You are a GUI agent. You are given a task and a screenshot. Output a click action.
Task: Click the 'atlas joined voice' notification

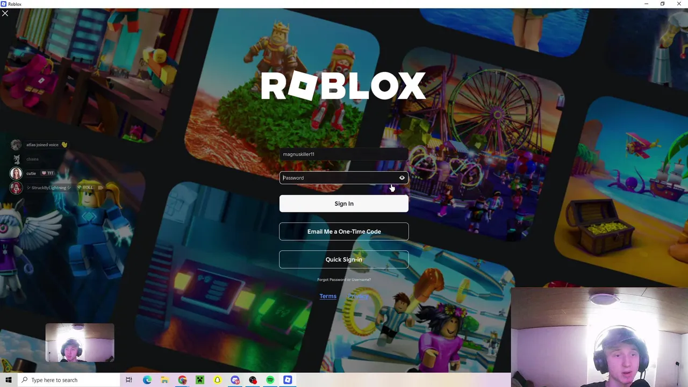click(x=47, y=145)
